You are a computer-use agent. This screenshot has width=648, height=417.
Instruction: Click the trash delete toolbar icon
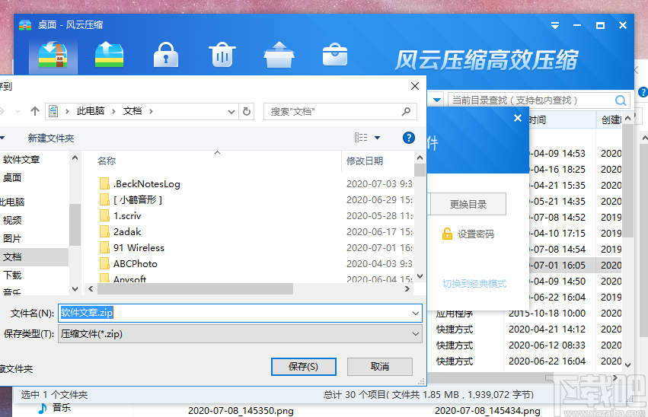coord(222,55)
